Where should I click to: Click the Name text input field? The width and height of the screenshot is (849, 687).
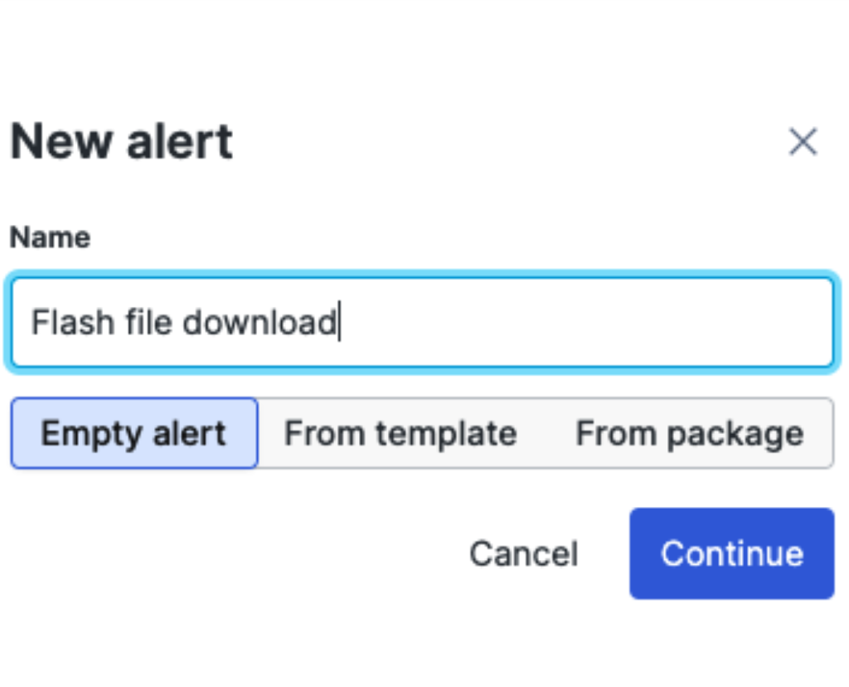422,323
